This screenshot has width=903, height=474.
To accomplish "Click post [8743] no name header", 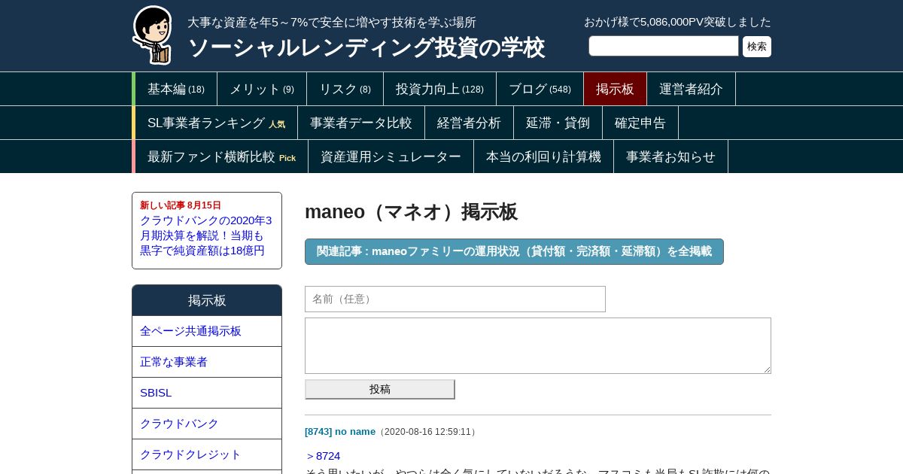I will [x=340, y=431].
